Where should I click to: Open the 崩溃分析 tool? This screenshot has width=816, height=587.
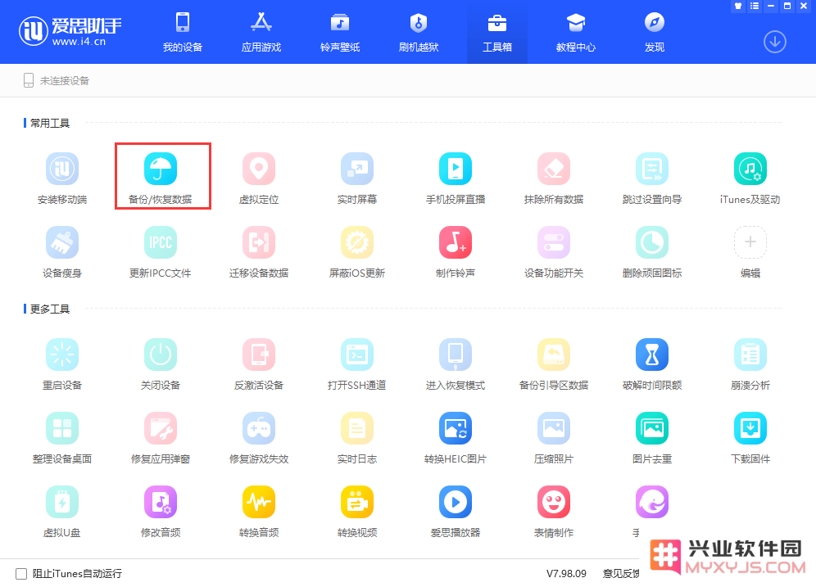750,364
